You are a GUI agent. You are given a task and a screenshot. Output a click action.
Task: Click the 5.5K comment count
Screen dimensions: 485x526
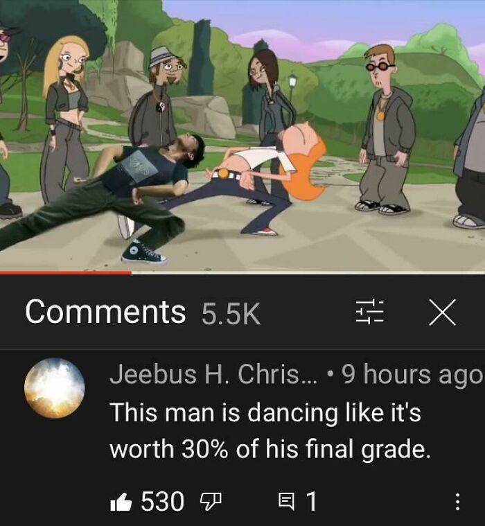[x=231, y=313]
